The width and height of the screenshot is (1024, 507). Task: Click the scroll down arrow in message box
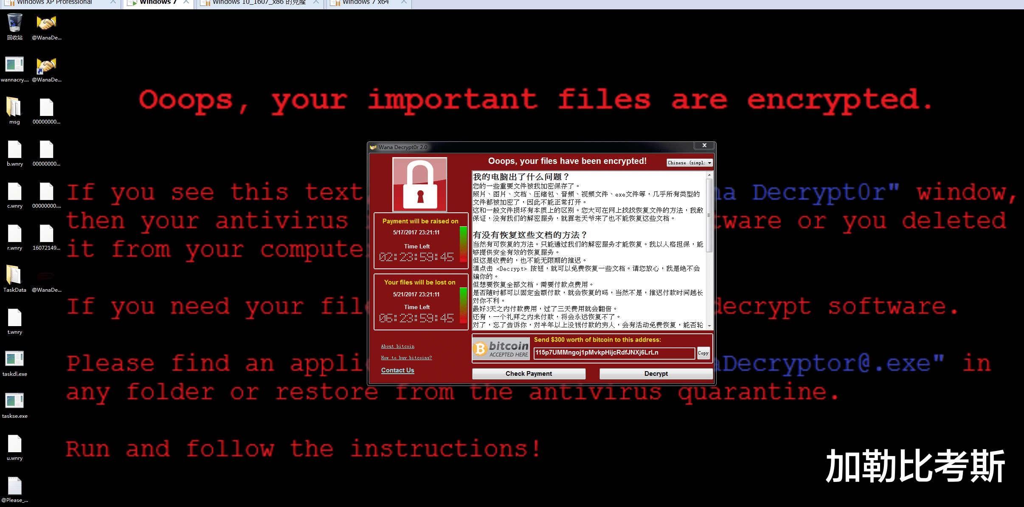coord(709,326)
